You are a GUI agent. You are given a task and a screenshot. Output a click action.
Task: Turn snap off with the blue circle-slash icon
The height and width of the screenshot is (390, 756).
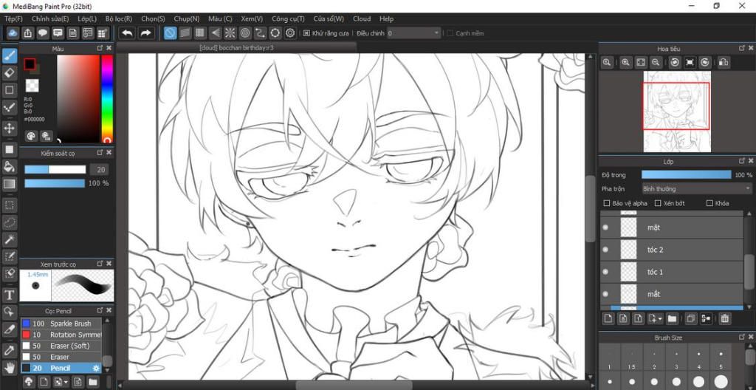tap(171, 33)
